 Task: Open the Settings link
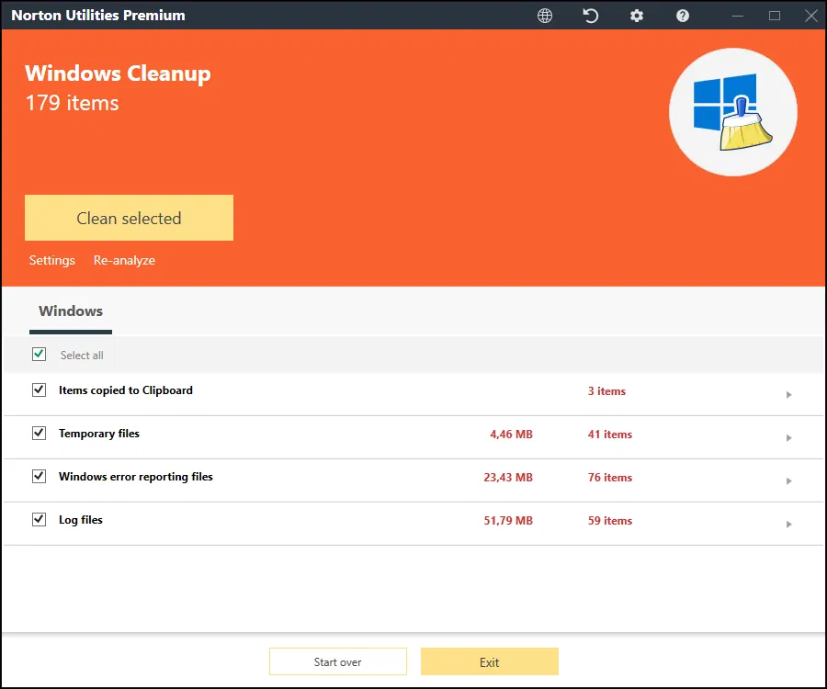pyautogui.click(x=51, y=260)
